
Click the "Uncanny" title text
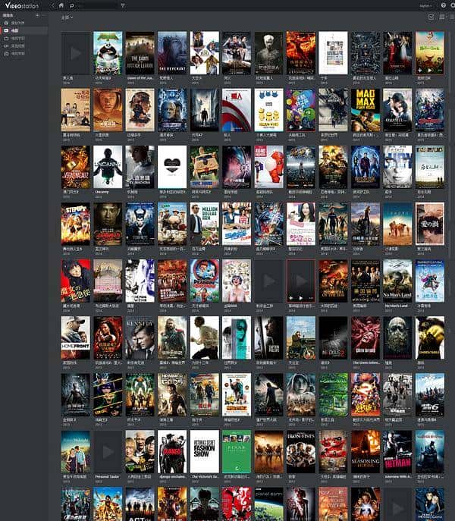point(102,192)
